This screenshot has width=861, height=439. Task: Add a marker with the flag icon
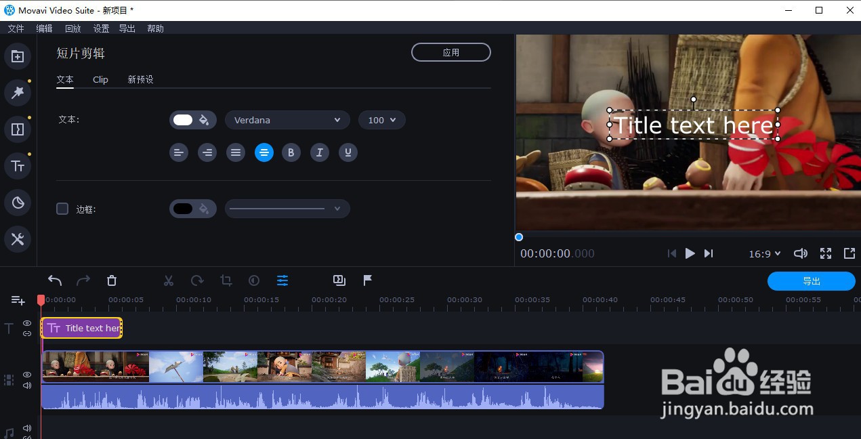[x=368, y=280]
